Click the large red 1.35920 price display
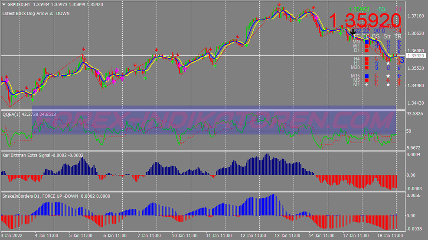The width and height of the screenshot is (428, 240). (x=364, y=21)
